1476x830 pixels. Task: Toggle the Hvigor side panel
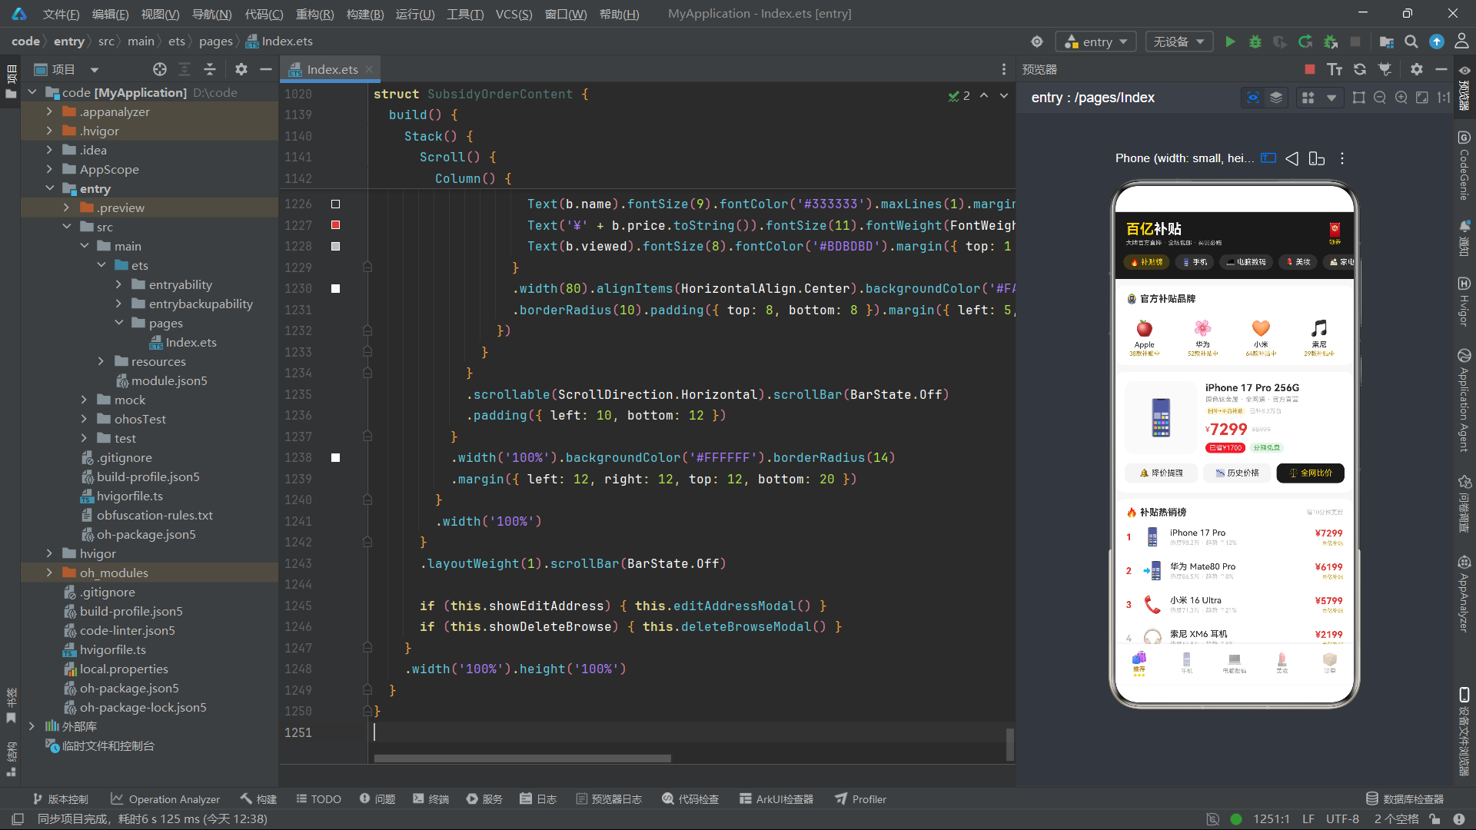pyautogui.click(x=1464, y=301)
